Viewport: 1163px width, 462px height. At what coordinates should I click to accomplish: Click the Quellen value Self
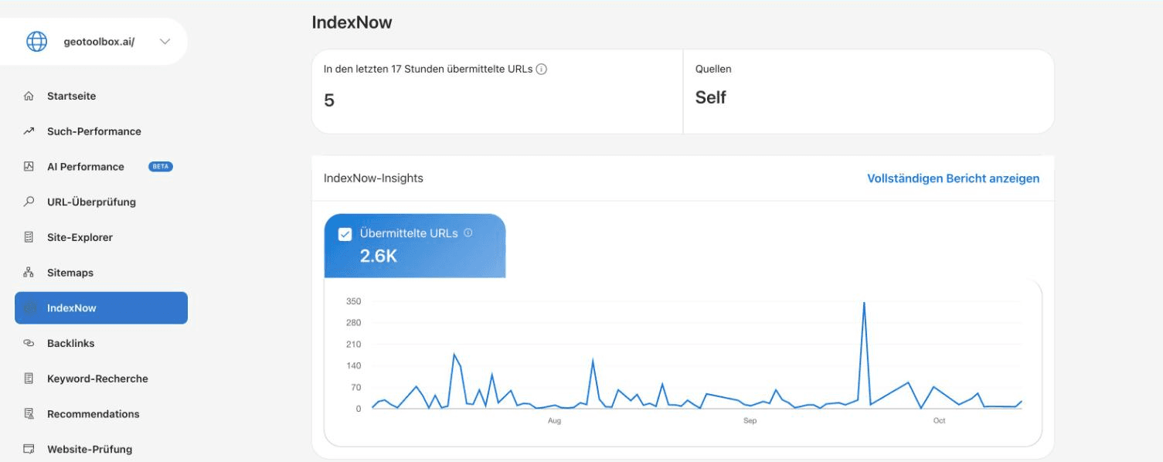[710, 97]
